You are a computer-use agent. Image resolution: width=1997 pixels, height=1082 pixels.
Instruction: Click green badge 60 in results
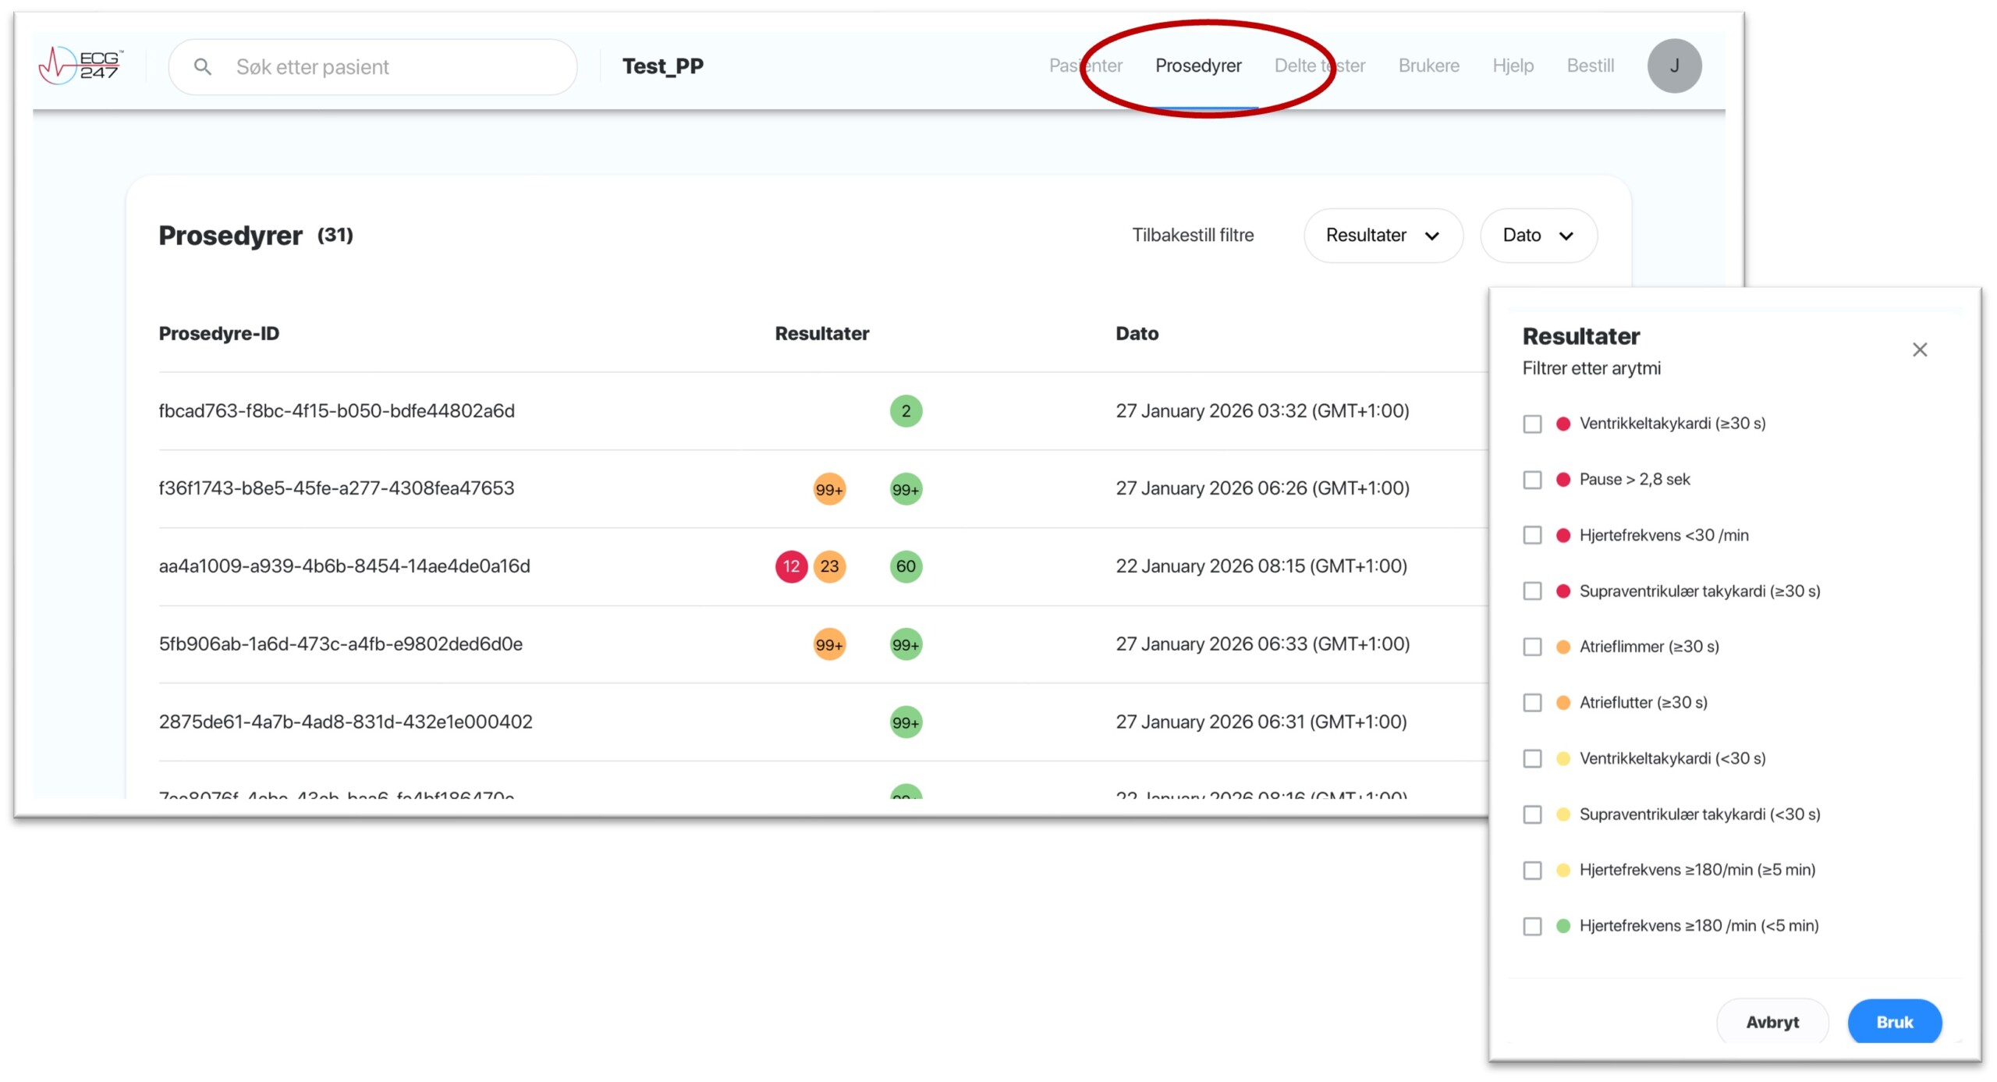click(x=906, y=566)
